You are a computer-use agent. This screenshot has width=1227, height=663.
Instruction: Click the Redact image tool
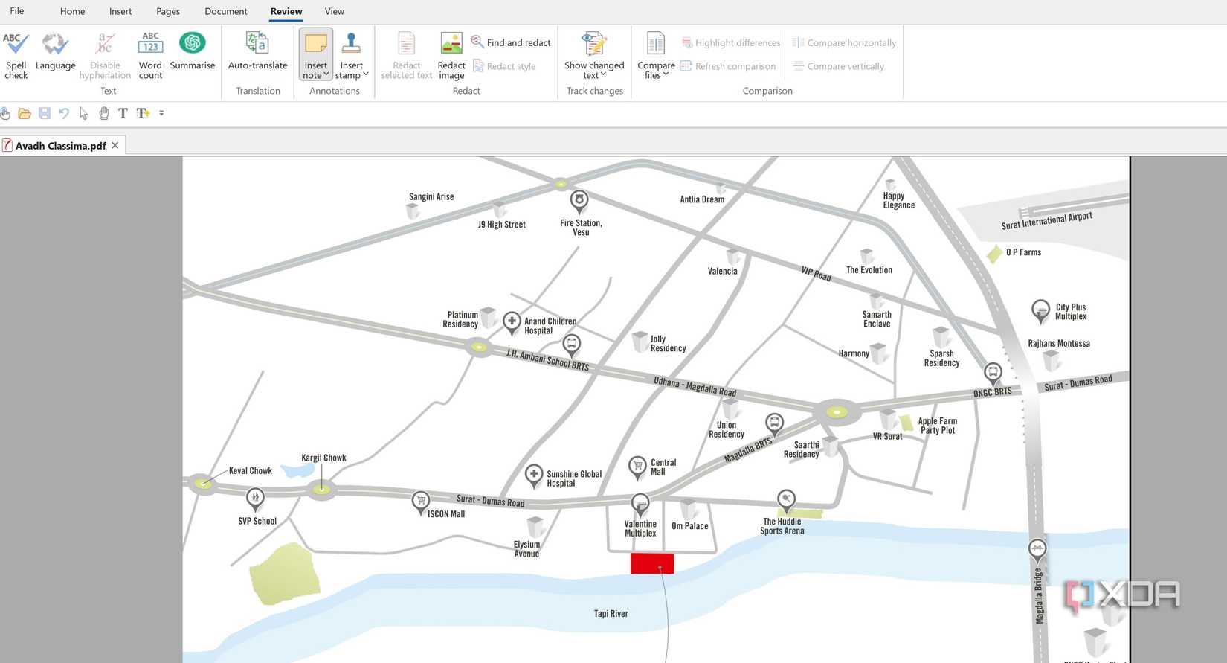click(x=451, y=55)
